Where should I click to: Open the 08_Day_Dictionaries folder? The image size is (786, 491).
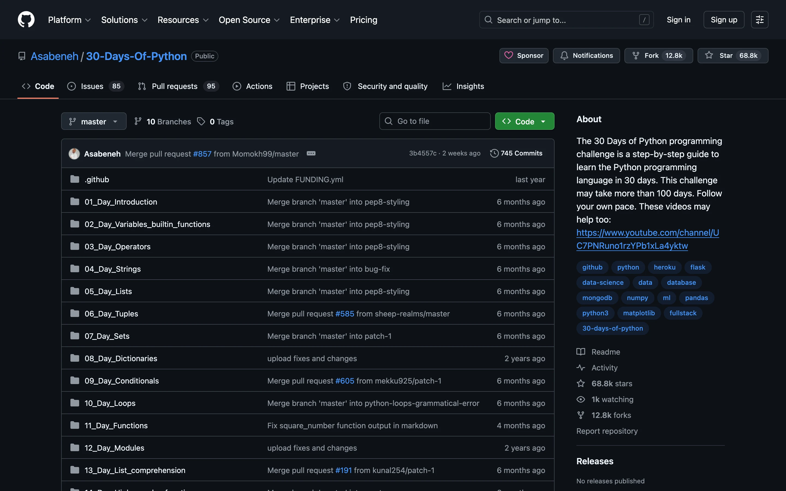121,358
